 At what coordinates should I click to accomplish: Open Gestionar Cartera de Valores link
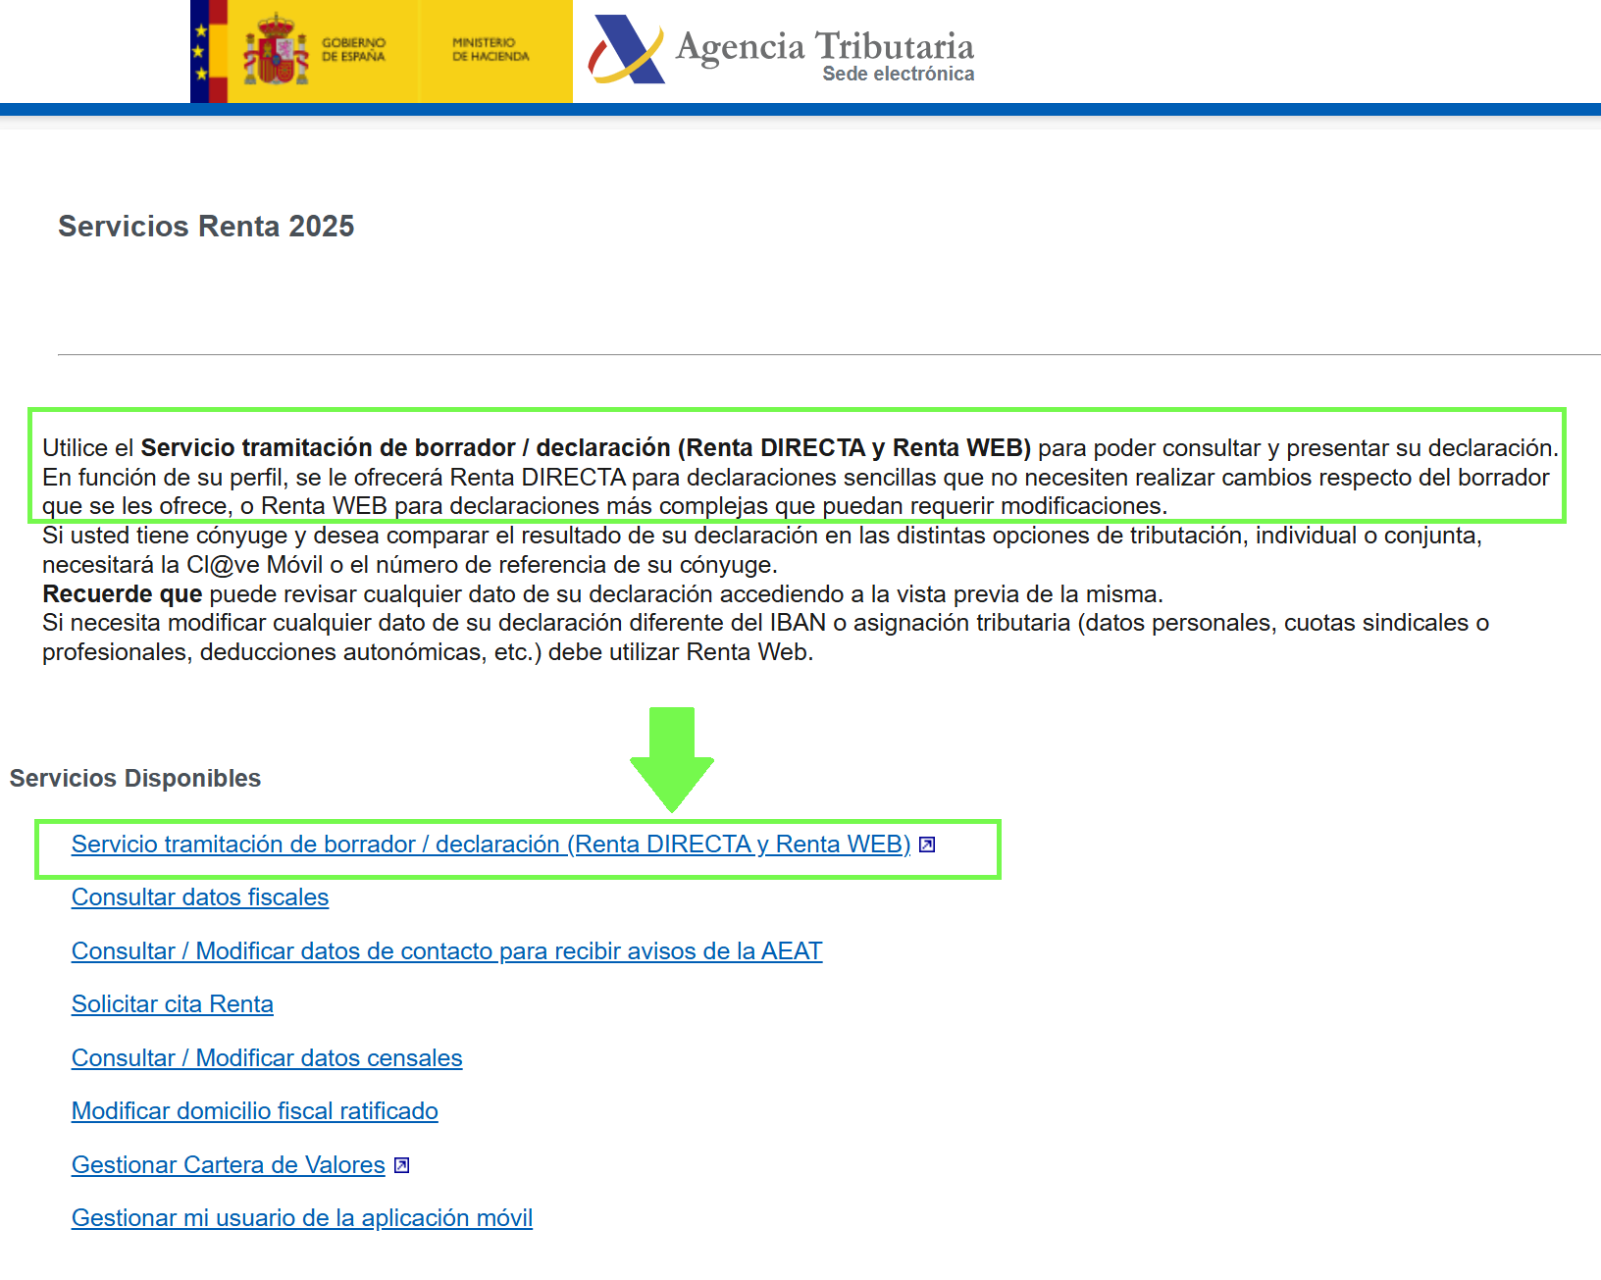(x=229, y=1165)
